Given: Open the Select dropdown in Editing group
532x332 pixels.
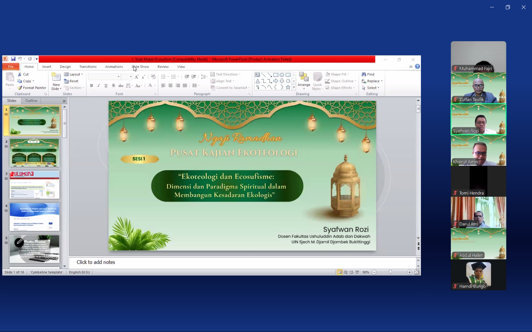Looking at the screenshot, I should 371,88.
